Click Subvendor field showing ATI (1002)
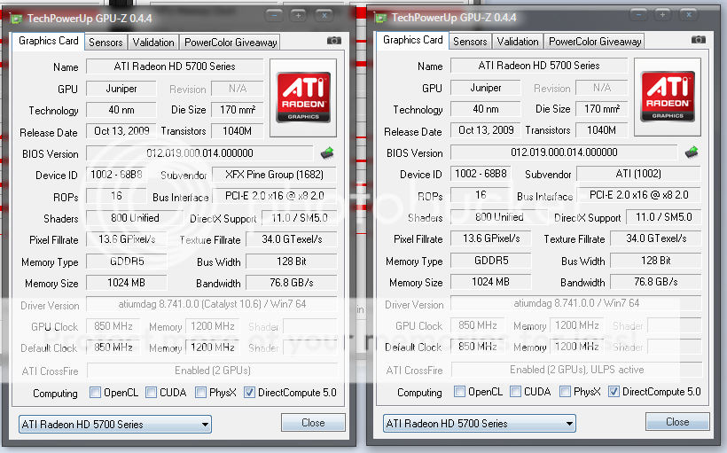This screenshot has height=453, width=727. point(638,174)
